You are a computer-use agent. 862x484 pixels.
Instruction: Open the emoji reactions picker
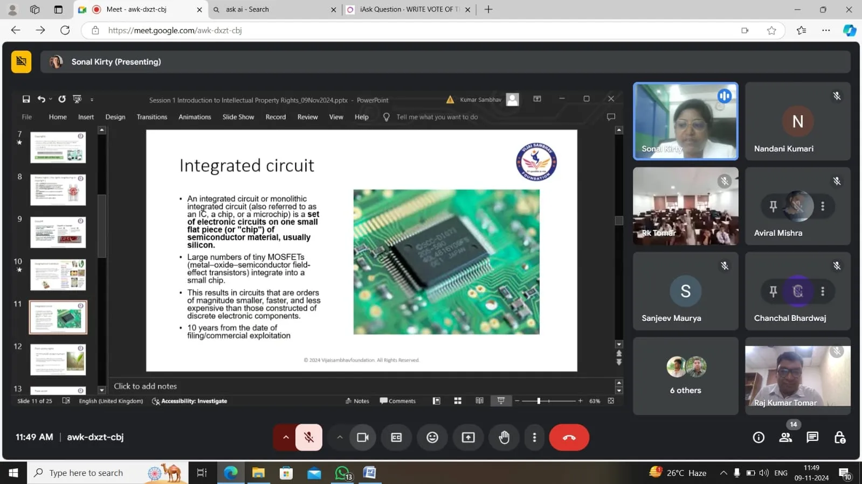click(432, 437)
